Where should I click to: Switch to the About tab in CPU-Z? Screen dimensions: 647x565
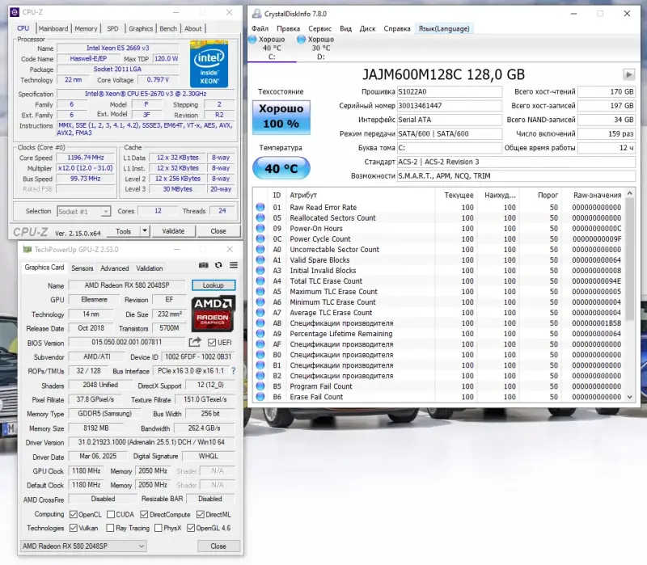click(192, 28)
